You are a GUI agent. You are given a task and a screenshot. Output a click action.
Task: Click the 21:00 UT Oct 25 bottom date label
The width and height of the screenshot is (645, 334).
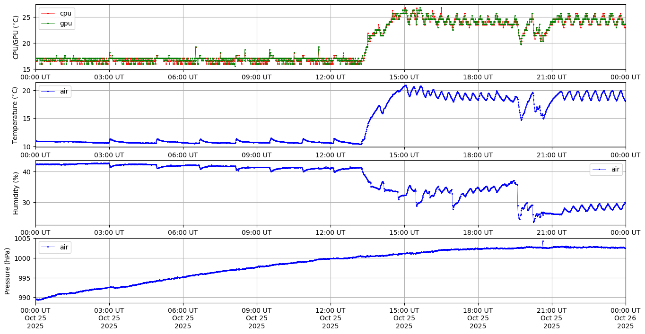tap(551, 318)
